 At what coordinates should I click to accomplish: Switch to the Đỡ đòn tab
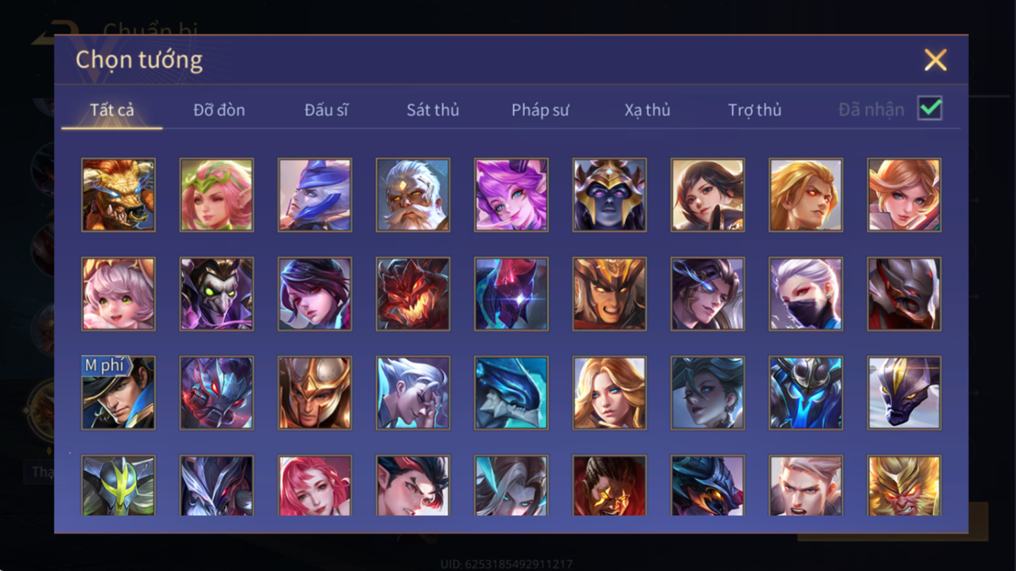pos(219,110)
